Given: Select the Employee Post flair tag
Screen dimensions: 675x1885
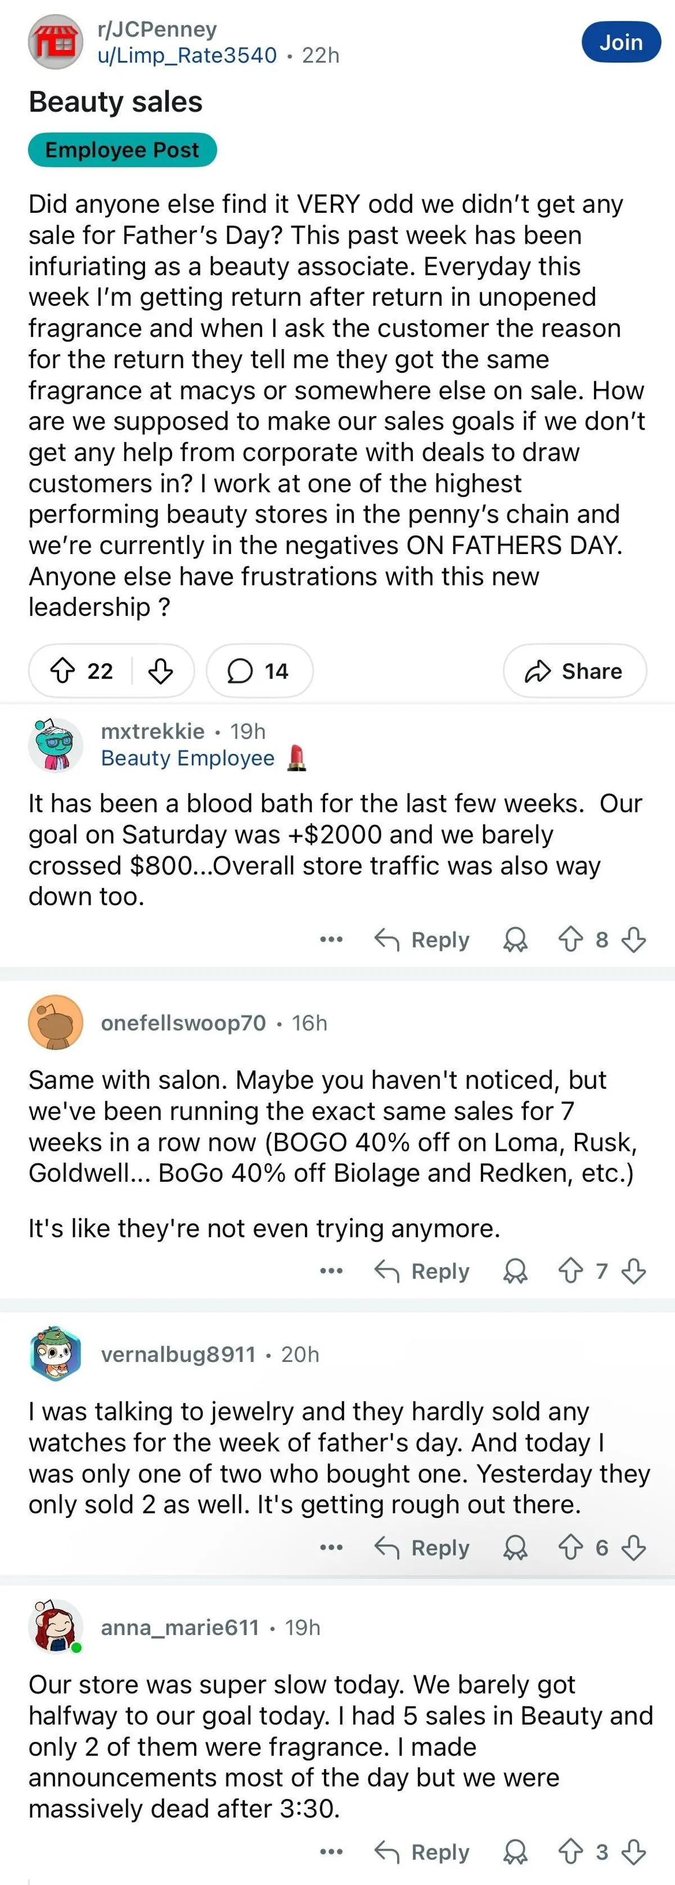Looking at the screenshot, I should tap(122, 150).
